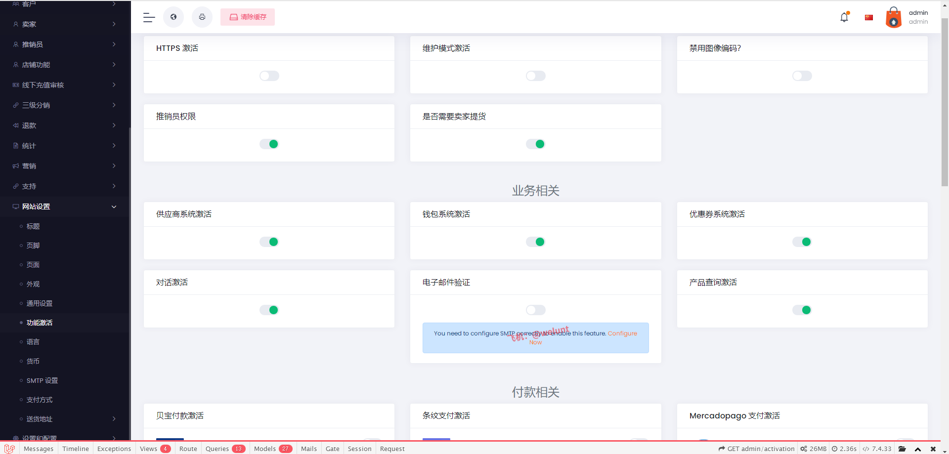
Task: Click the page vertical scrollbar
Action: pos(945,102)
